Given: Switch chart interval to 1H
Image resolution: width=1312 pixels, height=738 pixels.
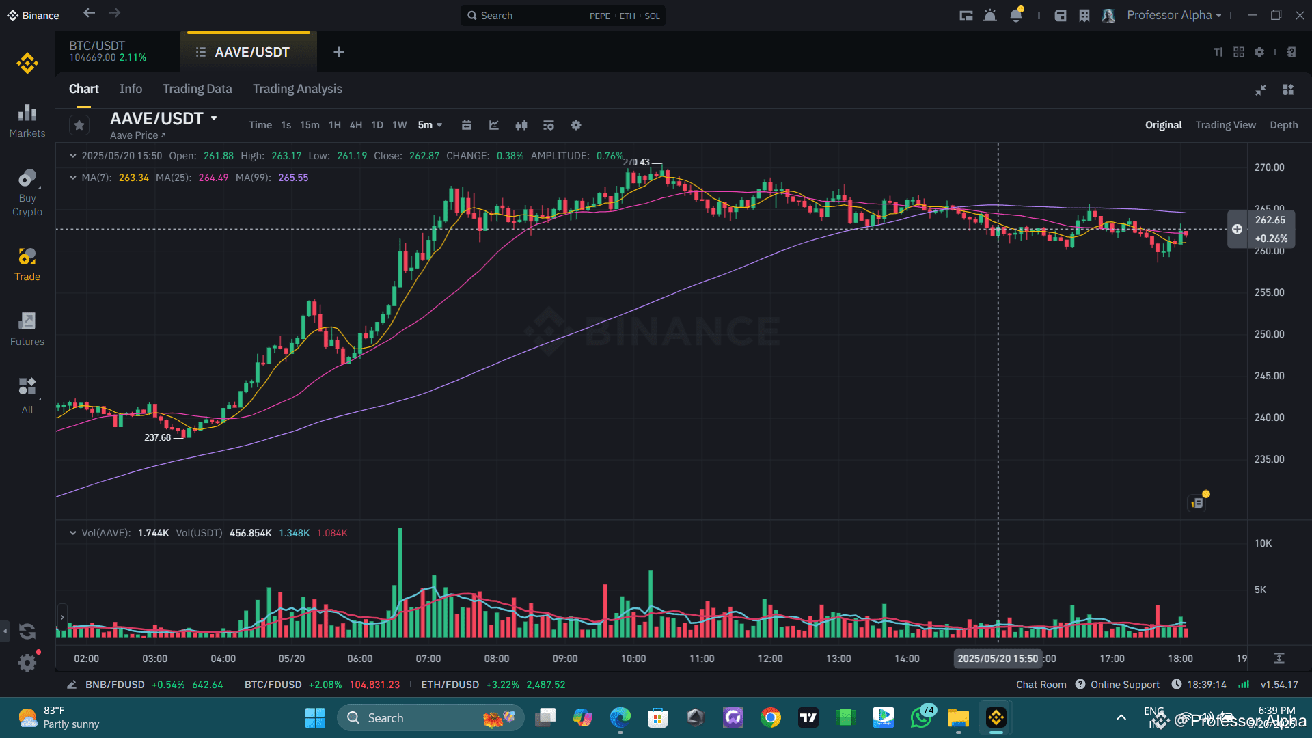Looking at the screenshot, I should click(x=335, y=125).
